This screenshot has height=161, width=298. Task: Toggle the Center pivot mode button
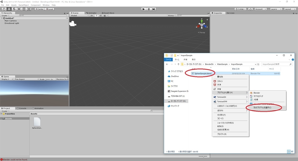click(x=40, y=9)
